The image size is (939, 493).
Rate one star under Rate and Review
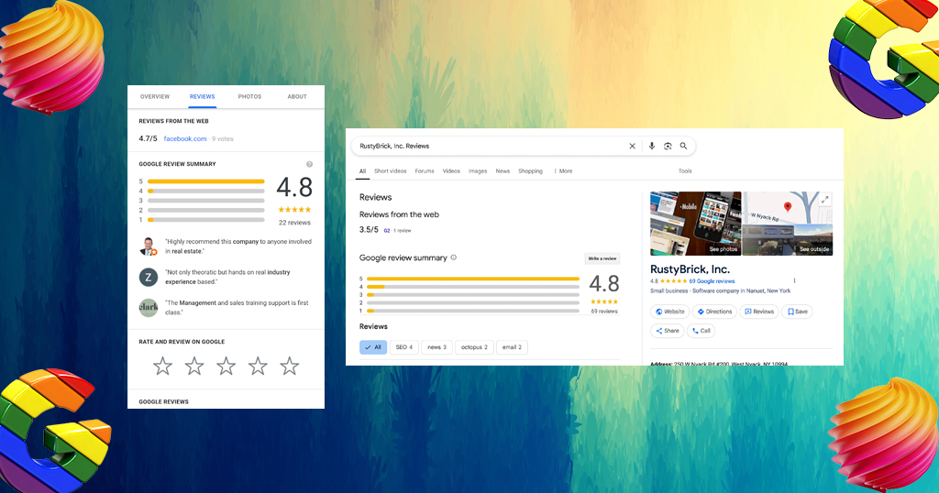[163, 366]
